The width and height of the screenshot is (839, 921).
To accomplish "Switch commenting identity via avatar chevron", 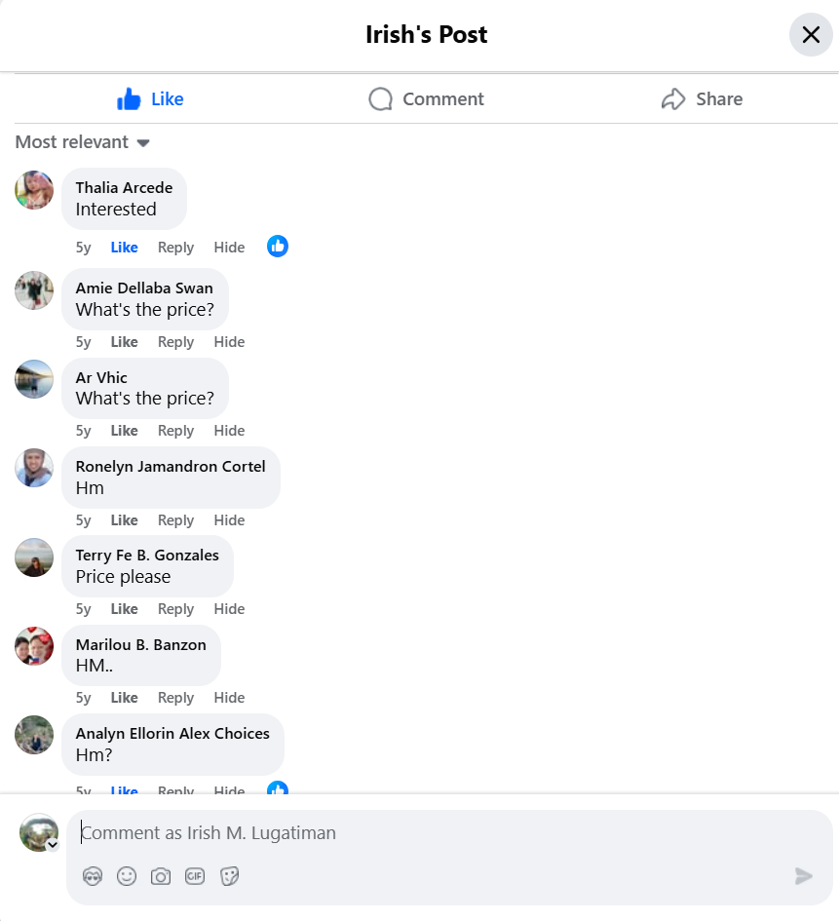I will (x=53, y=845).
